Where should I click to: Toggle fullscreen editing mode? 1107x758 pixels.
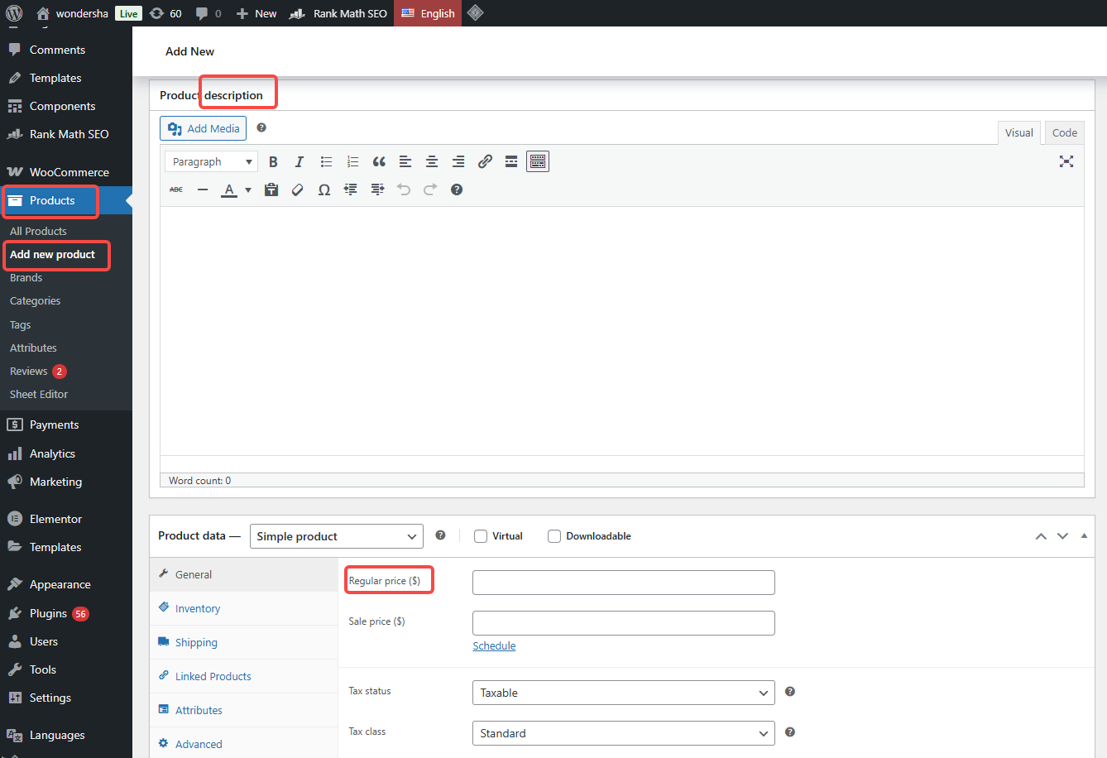point(1066,161)
